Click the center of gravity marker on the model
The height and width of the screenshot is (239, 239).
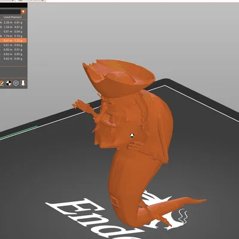tap(132, 136)
